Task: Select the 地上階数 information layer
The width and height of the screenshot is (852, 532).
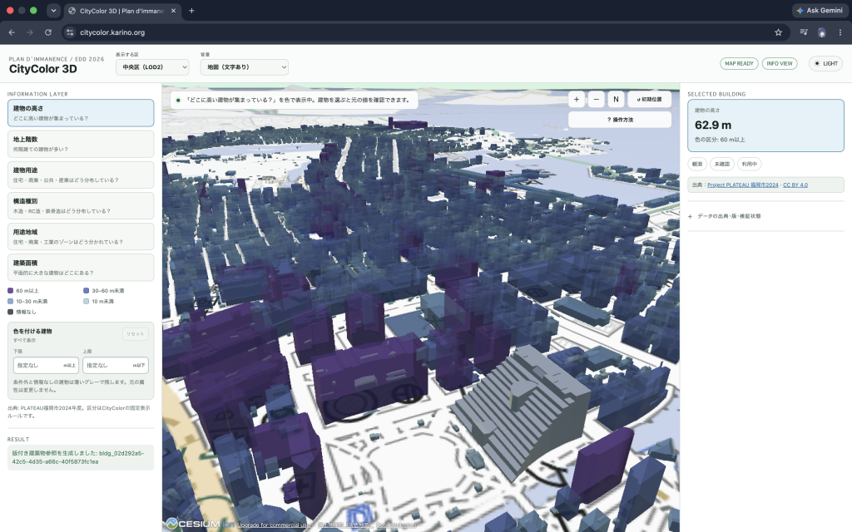Action: tap(81, 144)
